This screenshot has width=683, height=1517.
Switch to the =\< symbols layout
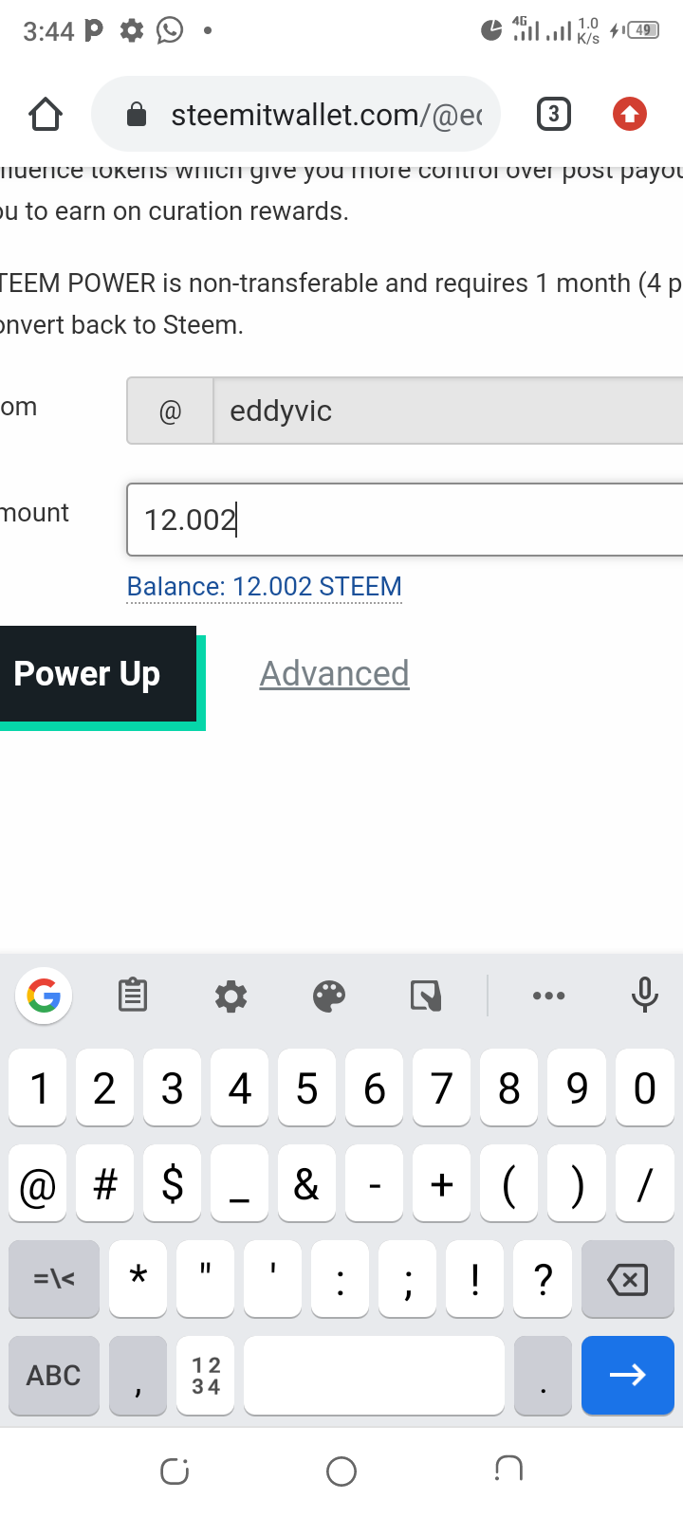click(54, 1280)
